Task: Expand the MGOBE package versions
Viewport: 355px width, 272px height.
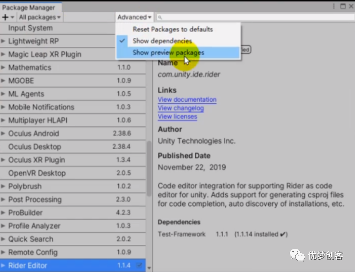Action: (3, 80)
